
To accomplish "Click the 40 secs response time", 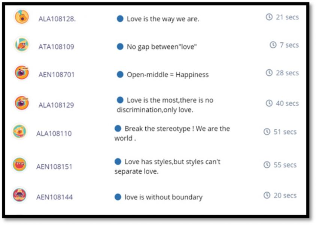I will click(x=287, y=103).
